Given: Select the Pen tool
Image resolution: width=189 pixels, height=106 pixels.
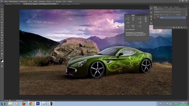Looking at the screenshot, I should pos(2,43).
